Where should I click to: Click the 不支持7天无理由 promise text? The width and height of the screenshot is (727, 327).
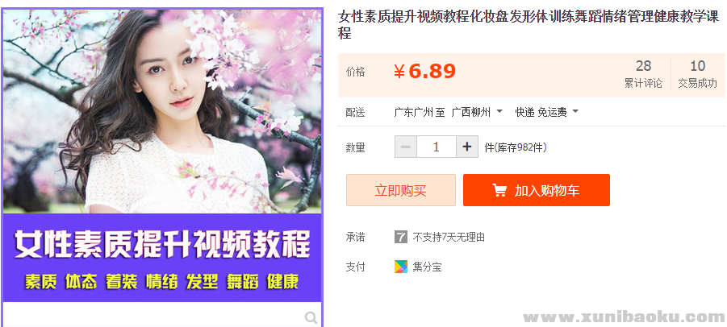pos(449,238)
